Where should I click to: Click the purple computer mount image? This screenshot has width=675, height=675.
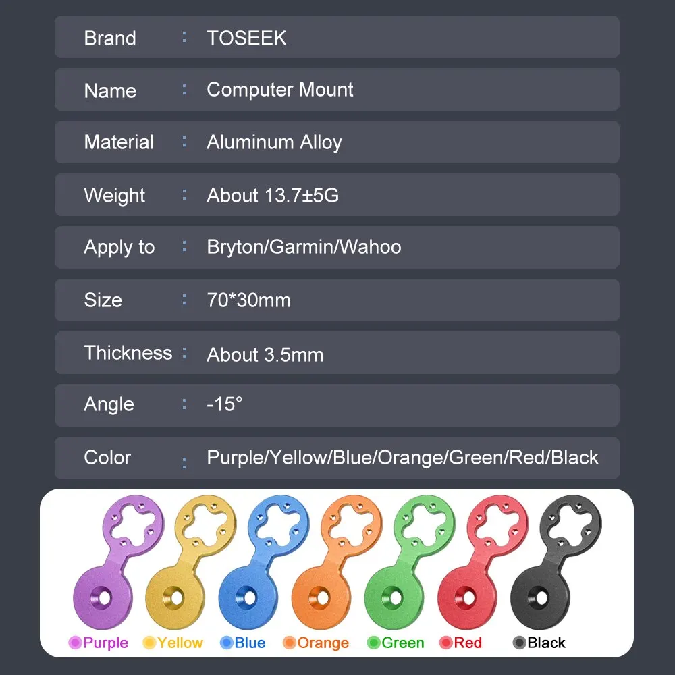click(x=118, y=562)
